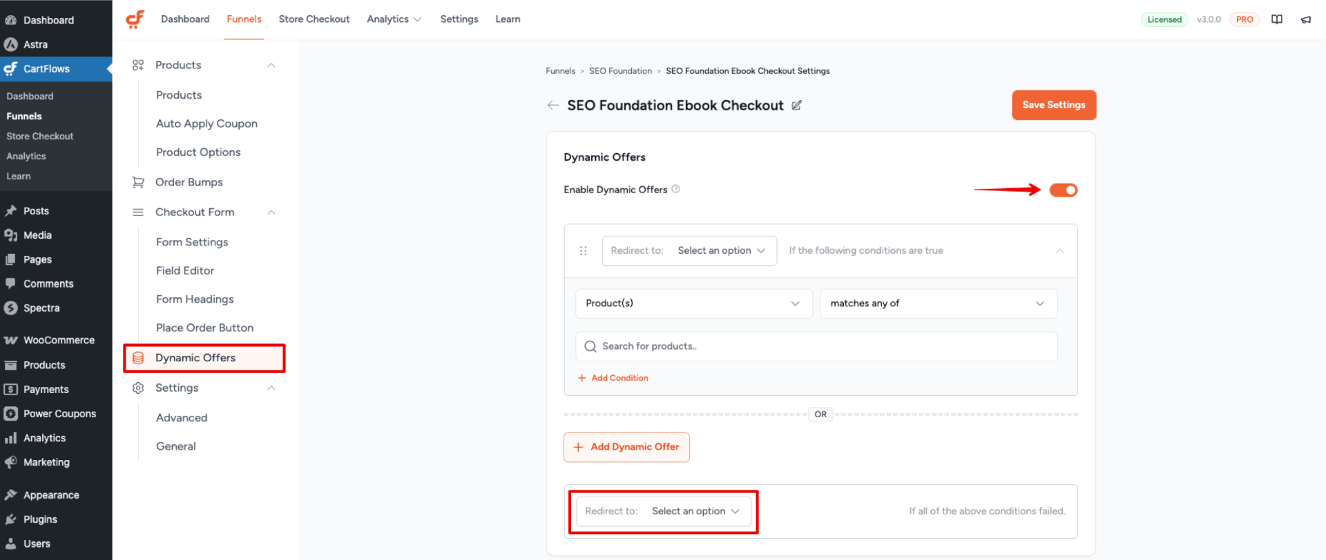
Task: Open the Settings tab in top navigation
Action: 459,19
